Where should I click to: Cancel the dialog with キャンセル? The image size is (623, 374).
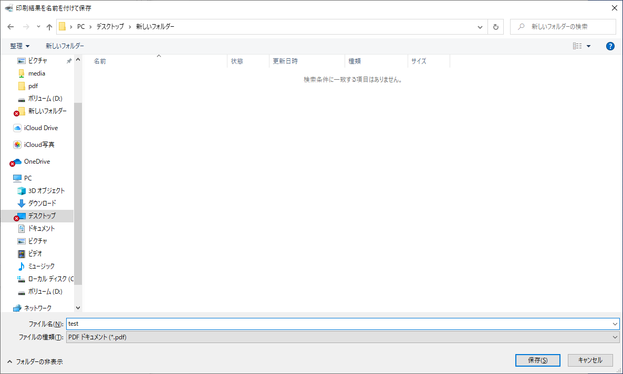point(589,360)
